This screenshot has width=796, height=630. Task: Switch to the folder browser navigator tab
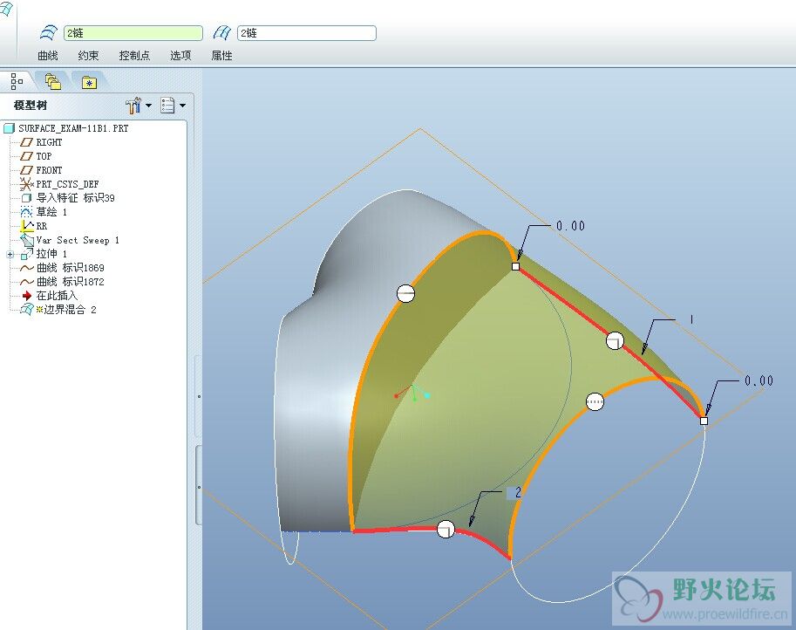click(x=53, y=81)
